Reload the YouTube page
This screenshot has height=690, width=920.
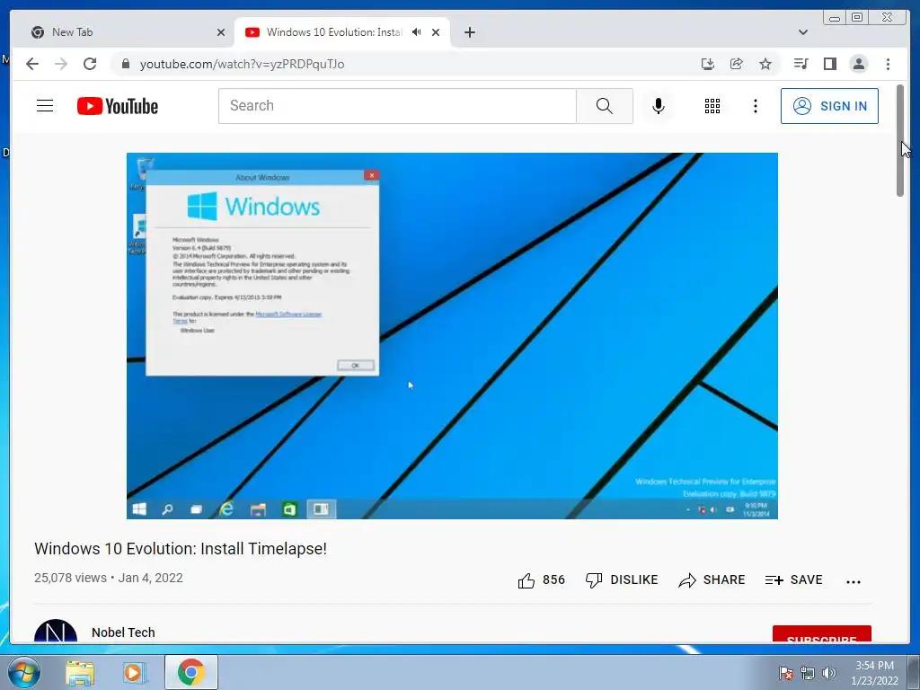pyautogui.click(x=90, y=64)
